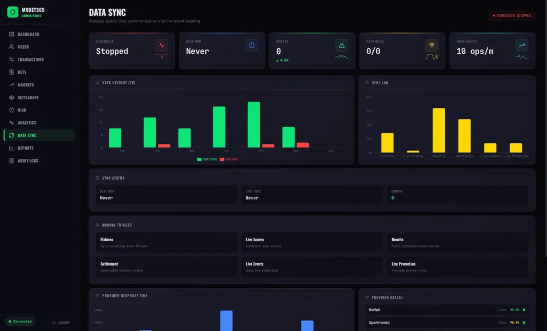Screen dimensions: 547x331
Task: Click the Settlement scales icon in sidebar
Action: click(x=12, y=97)
